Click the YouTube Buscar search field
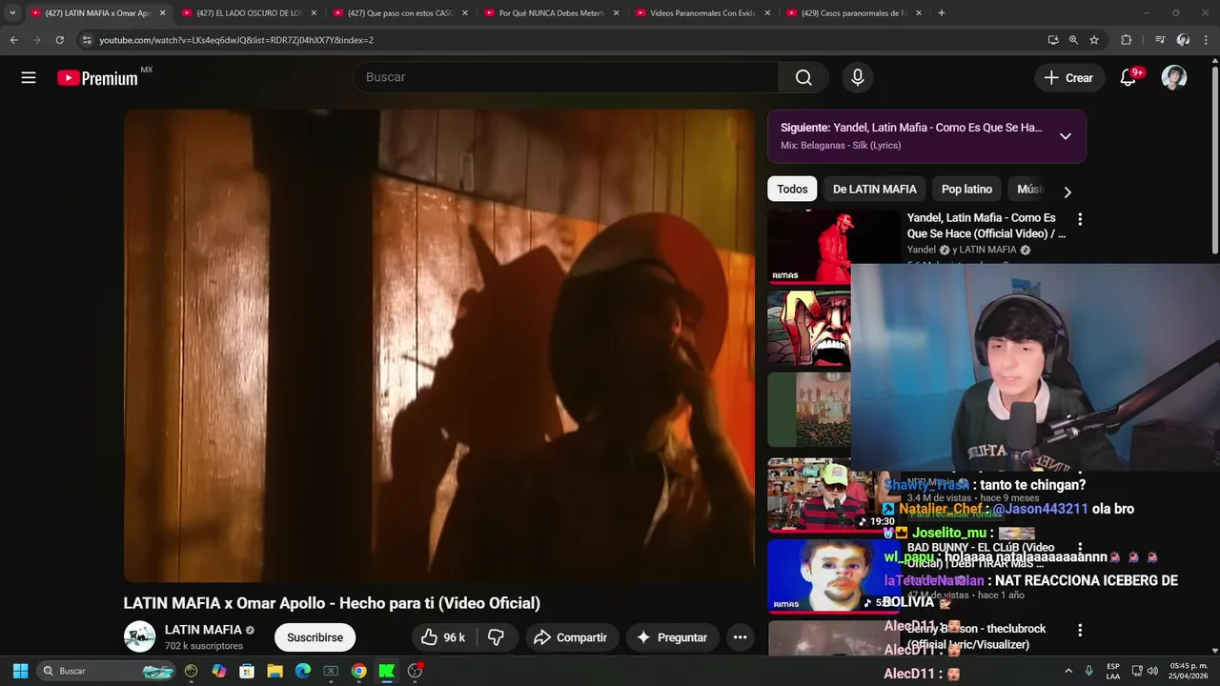The height and width of the screenshot is (686, 1220). pos(565,77)
